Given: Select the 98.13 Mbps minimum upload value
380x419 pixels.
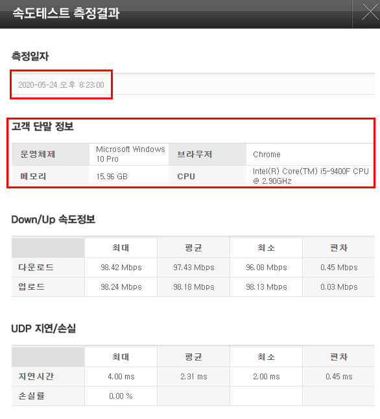Looking at the screenshot, I should [267, 287].
